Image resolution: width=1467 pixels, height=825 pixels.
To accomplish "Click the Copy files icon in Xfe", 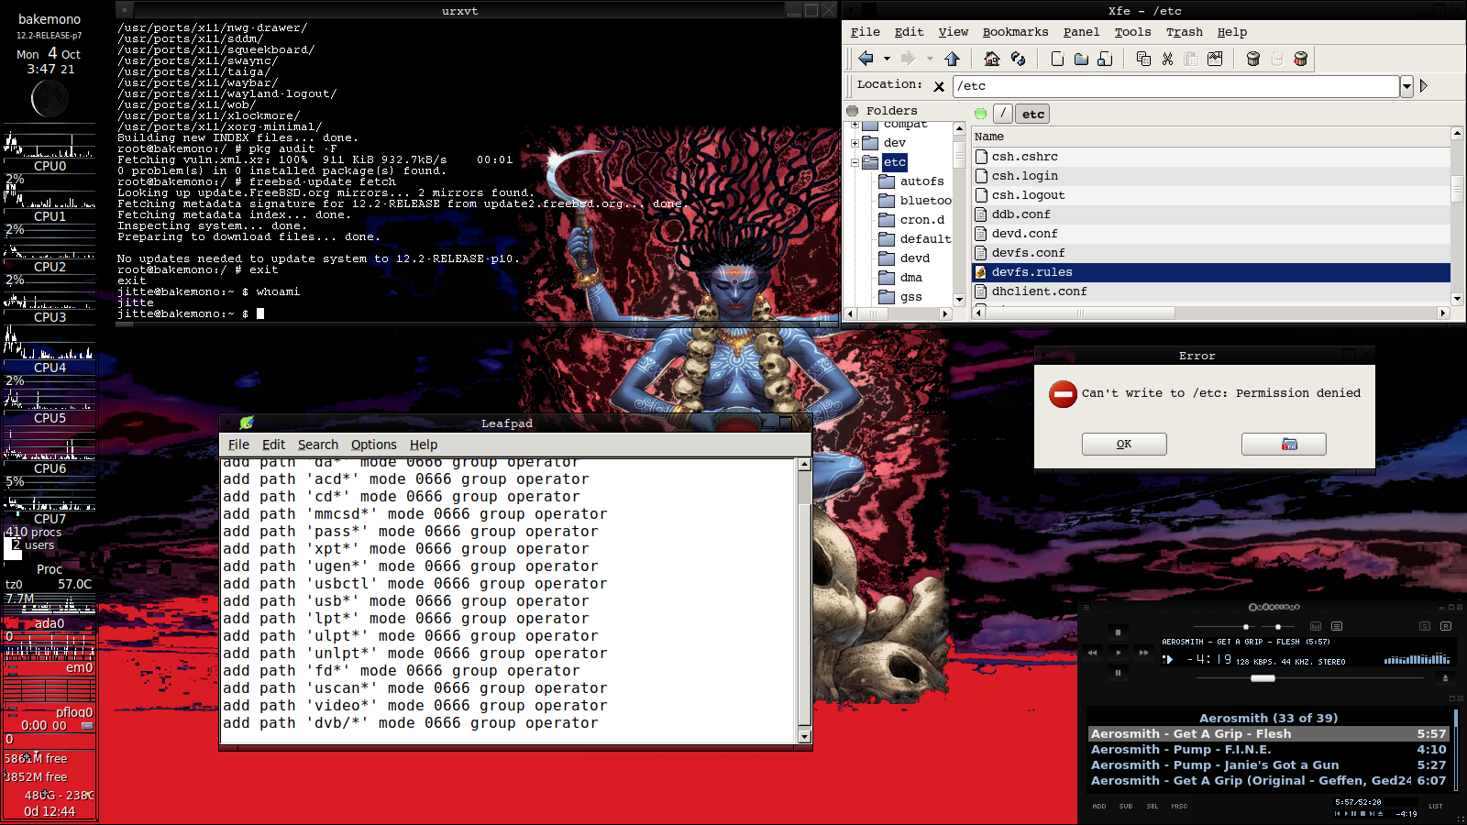I will 1143,59.
